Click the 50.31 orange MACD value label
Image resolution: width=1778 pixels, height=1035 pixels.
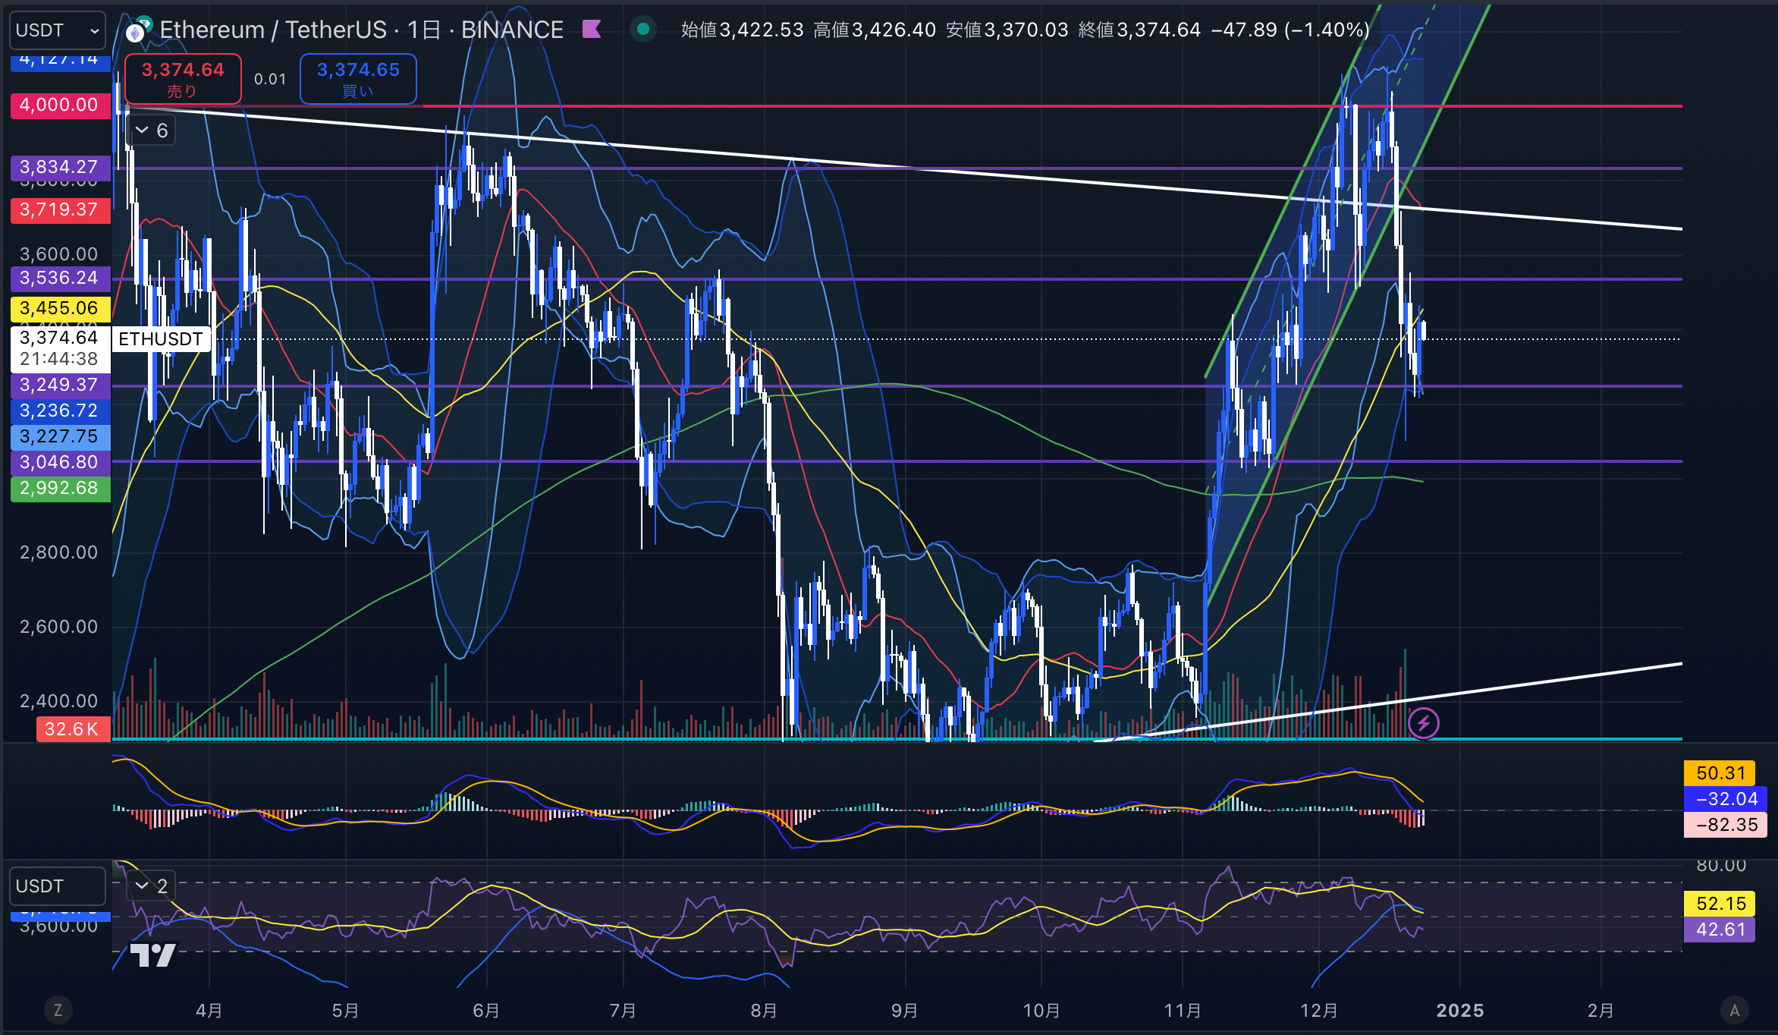(1720, 773)
